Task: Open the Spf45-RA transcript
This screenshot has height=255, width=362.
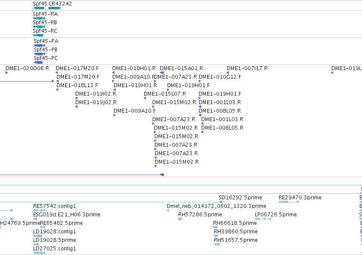Action: click(x=39, y=18)
